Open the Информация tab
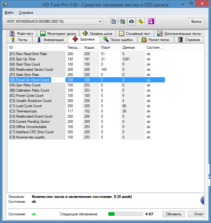The width and height of the screenshot is (211, 223). pyautogui.click(x=50, y=40)
